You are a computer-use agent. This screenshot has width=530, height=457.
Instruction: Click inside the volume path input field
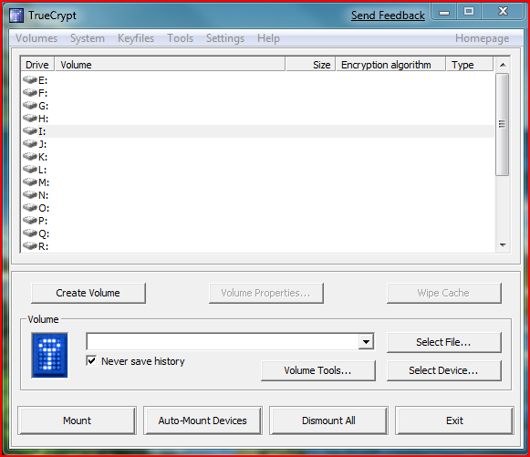(x=223, y=342)
